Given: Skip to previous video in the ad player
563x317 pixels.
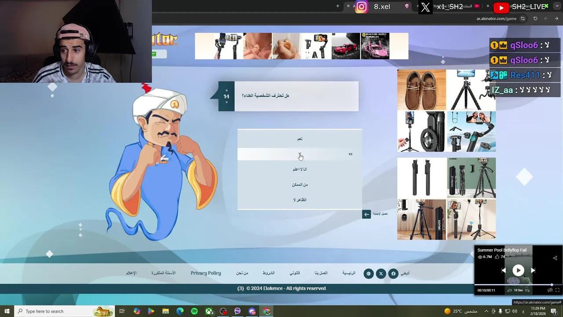Looking at the screenshot, I should pos(504,270).
